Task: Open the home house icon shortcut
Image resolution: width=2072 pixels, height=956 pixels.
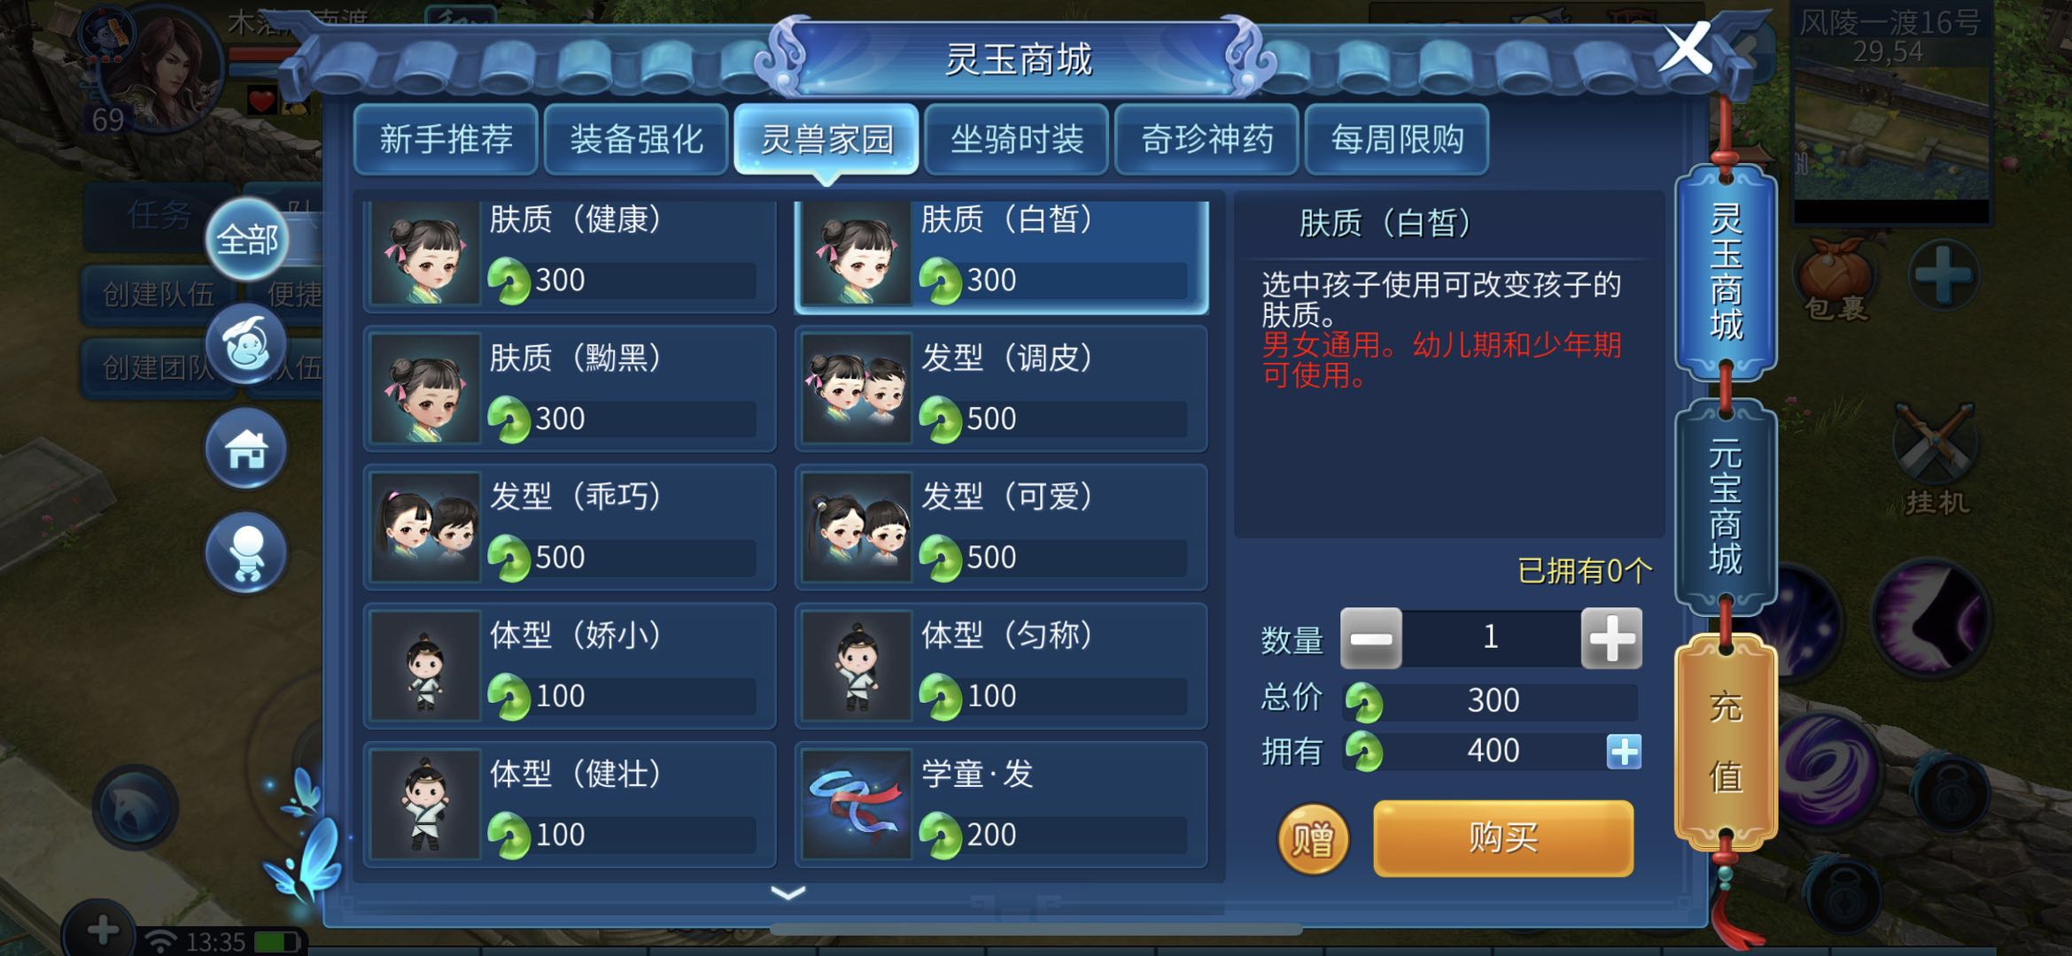Action: coord(247,449)
